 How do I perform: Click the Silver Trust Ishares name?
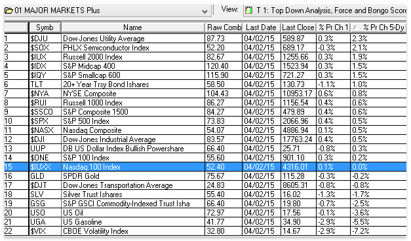92,195
